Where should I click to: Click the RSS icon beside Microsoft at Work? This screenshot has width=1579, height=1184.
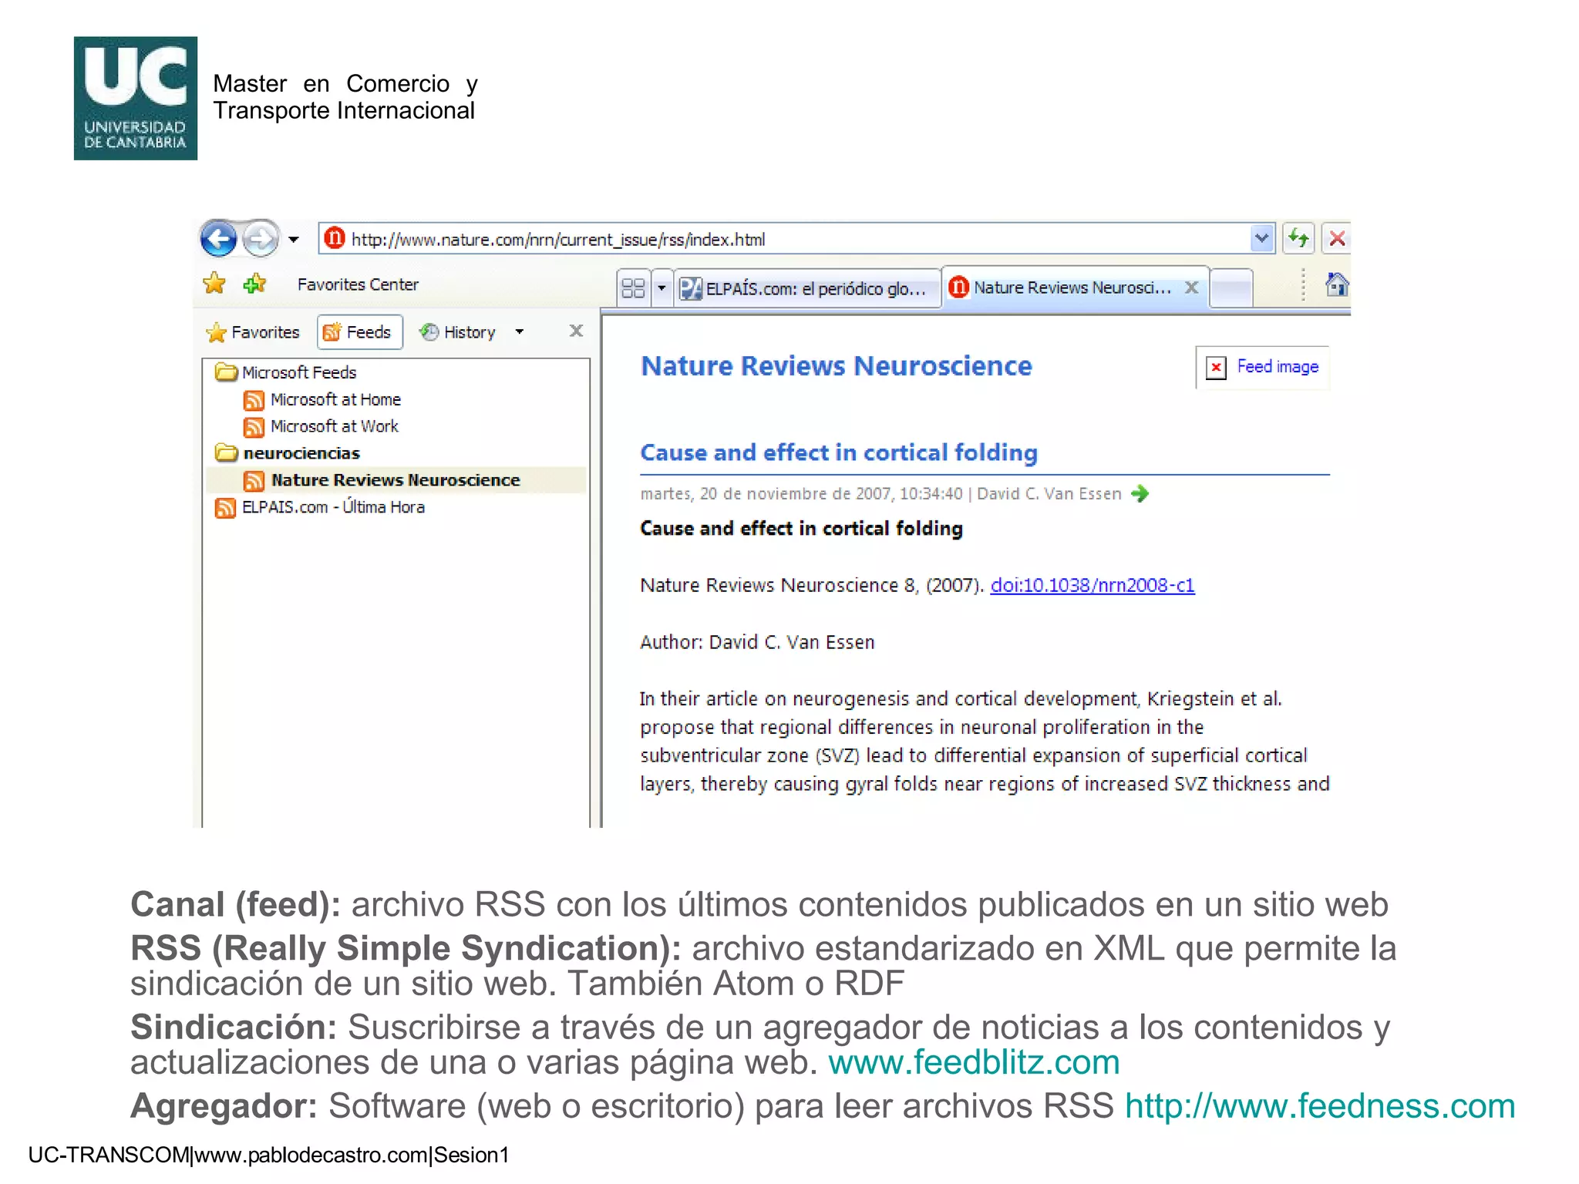click(254, 427)
